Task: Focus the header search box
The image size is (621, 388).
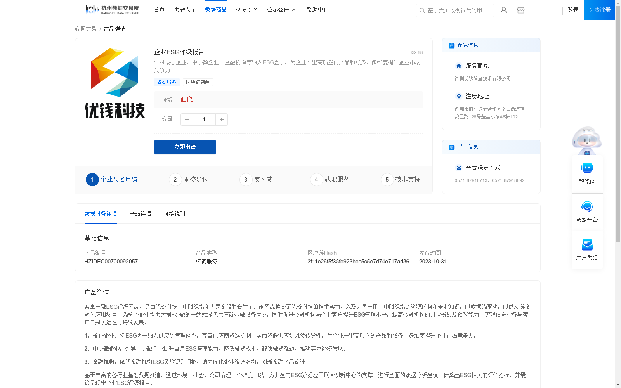Action: pyautogui.click(x=455, y=10)
